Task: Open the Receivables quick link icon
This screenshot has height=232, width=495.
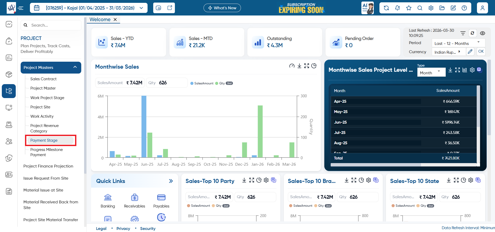Action: [x=134, y=197]
